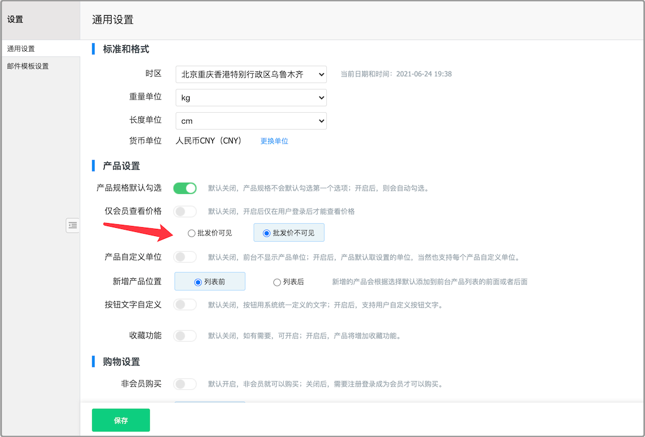Open 通用设置 in the sidebar

point(21,49)
